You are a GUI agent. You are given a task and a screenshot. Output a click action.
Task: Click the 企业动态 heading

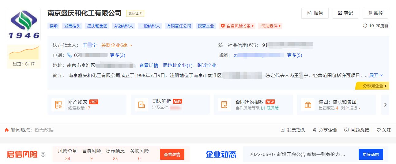pos(221,154)
